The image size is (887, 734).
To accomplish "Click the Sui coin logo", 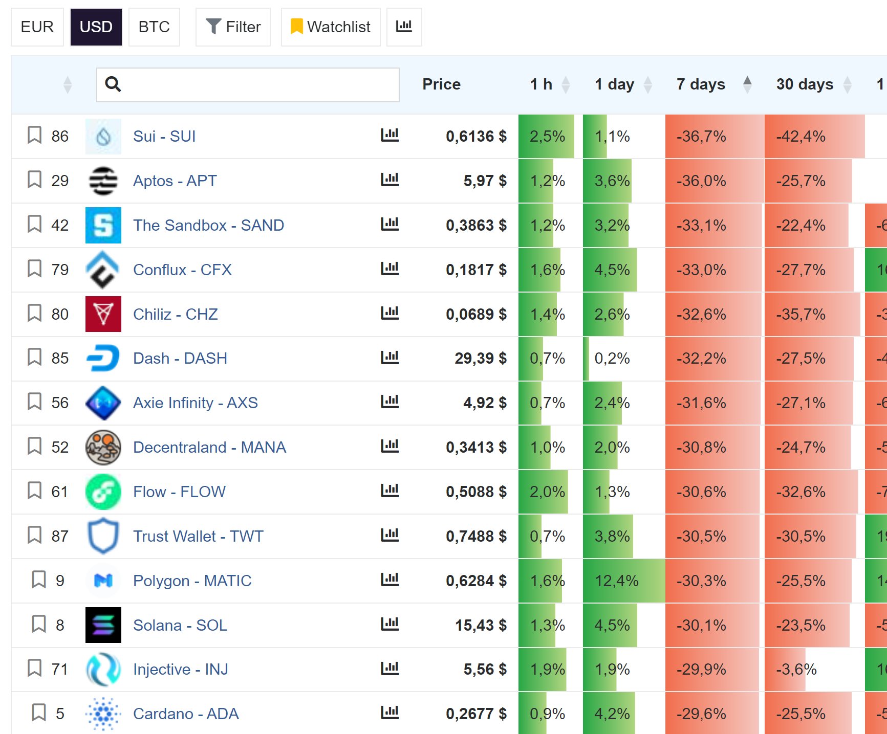I will [103, 137].
